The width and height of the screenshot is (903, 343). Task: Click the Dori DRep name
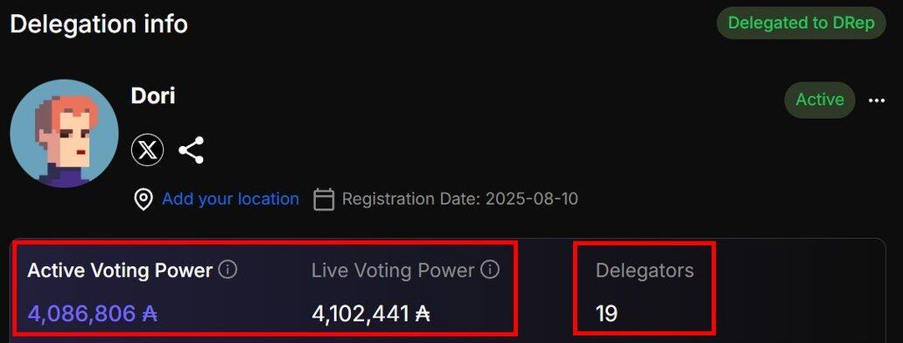click(x=153, y=95)
